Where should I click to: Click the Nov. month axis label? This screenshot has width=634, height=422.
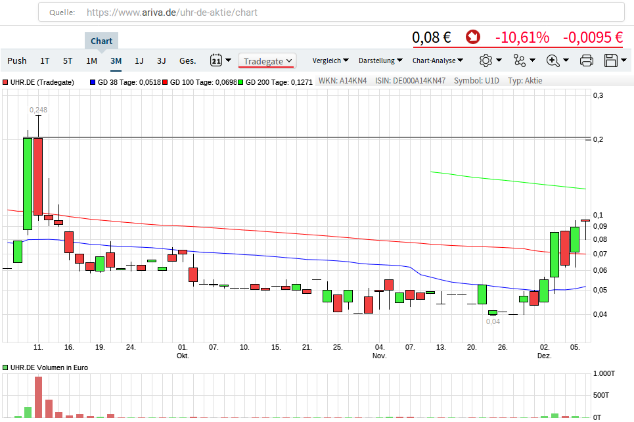pyautogui.click(x=379, y=356)
